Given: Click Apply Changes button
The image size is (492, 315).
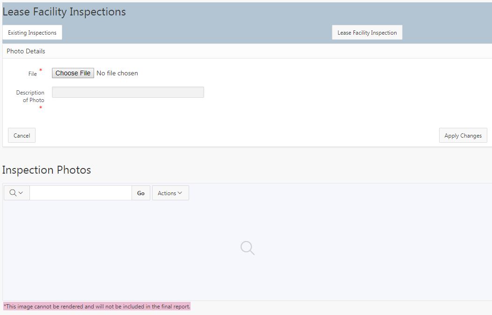Looking at the screenshot, I should point(463,135).
